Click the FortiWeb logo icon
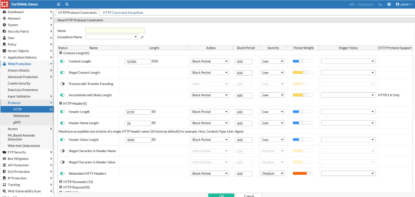415x197 pixels. pyautogui.click(x=4, y=4)
